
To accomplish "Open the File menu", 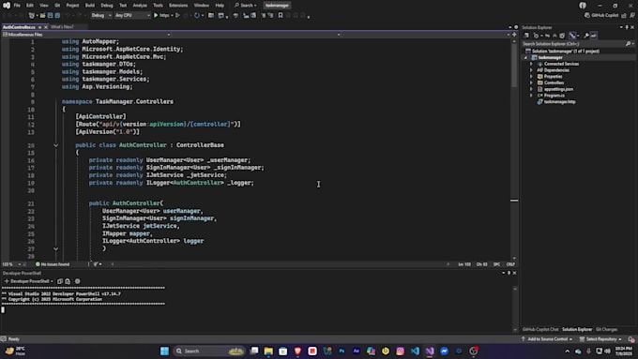I will [17, 6].
